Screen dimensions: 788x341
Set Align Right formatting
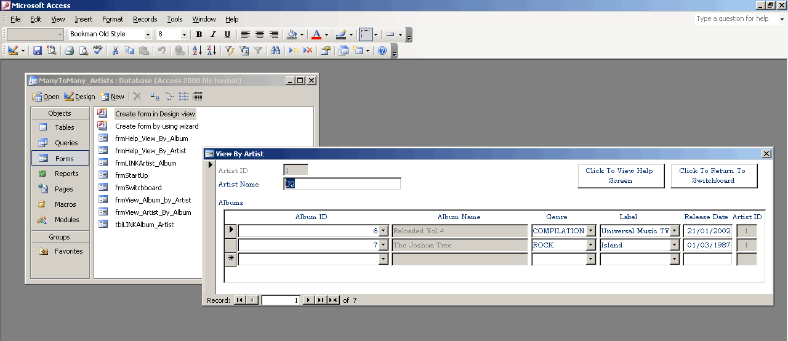(274, 34)
